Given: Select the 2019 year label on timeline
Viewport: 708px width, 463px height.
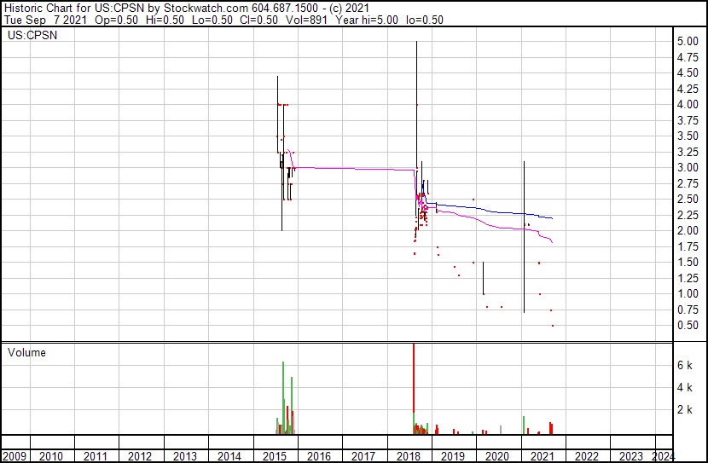Looking at the screenshot, I should [452, 456].
